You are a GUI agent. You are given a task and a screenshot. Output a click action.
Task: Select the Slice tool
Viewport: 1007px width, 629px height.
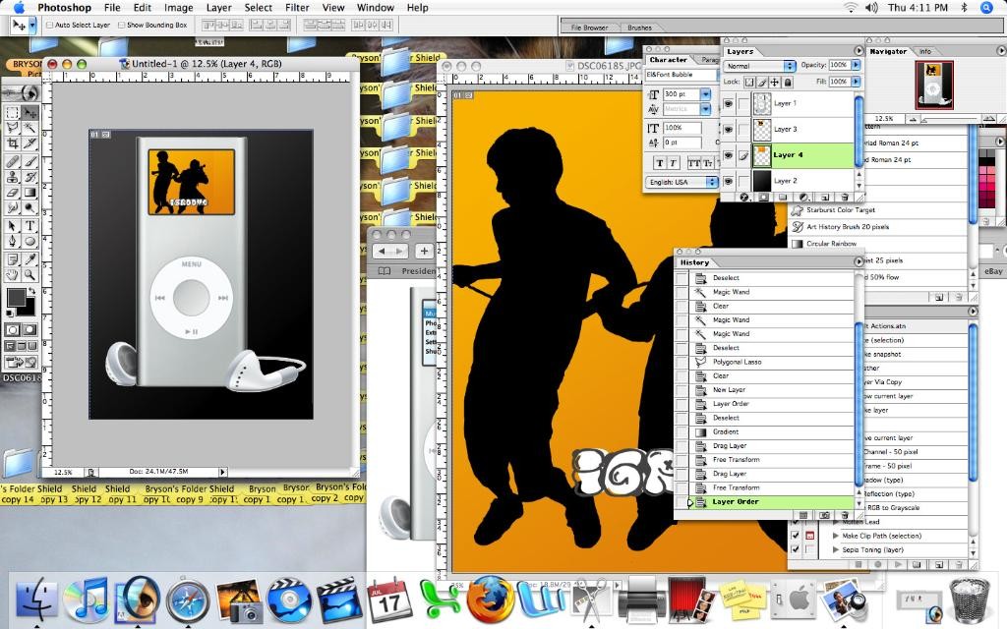tap(30, 143)
